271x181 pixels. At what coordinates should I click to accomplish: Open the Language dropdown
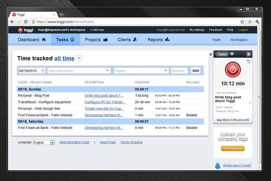(44, 143)
